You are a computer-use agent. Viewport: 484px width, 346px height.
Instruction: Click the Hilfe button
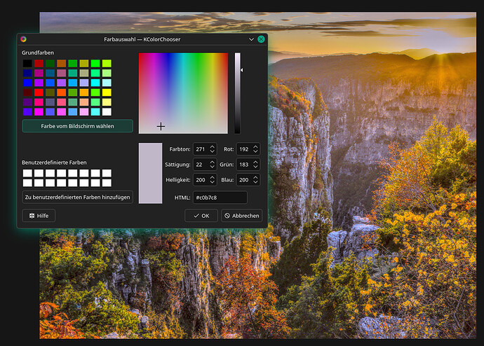39,216
